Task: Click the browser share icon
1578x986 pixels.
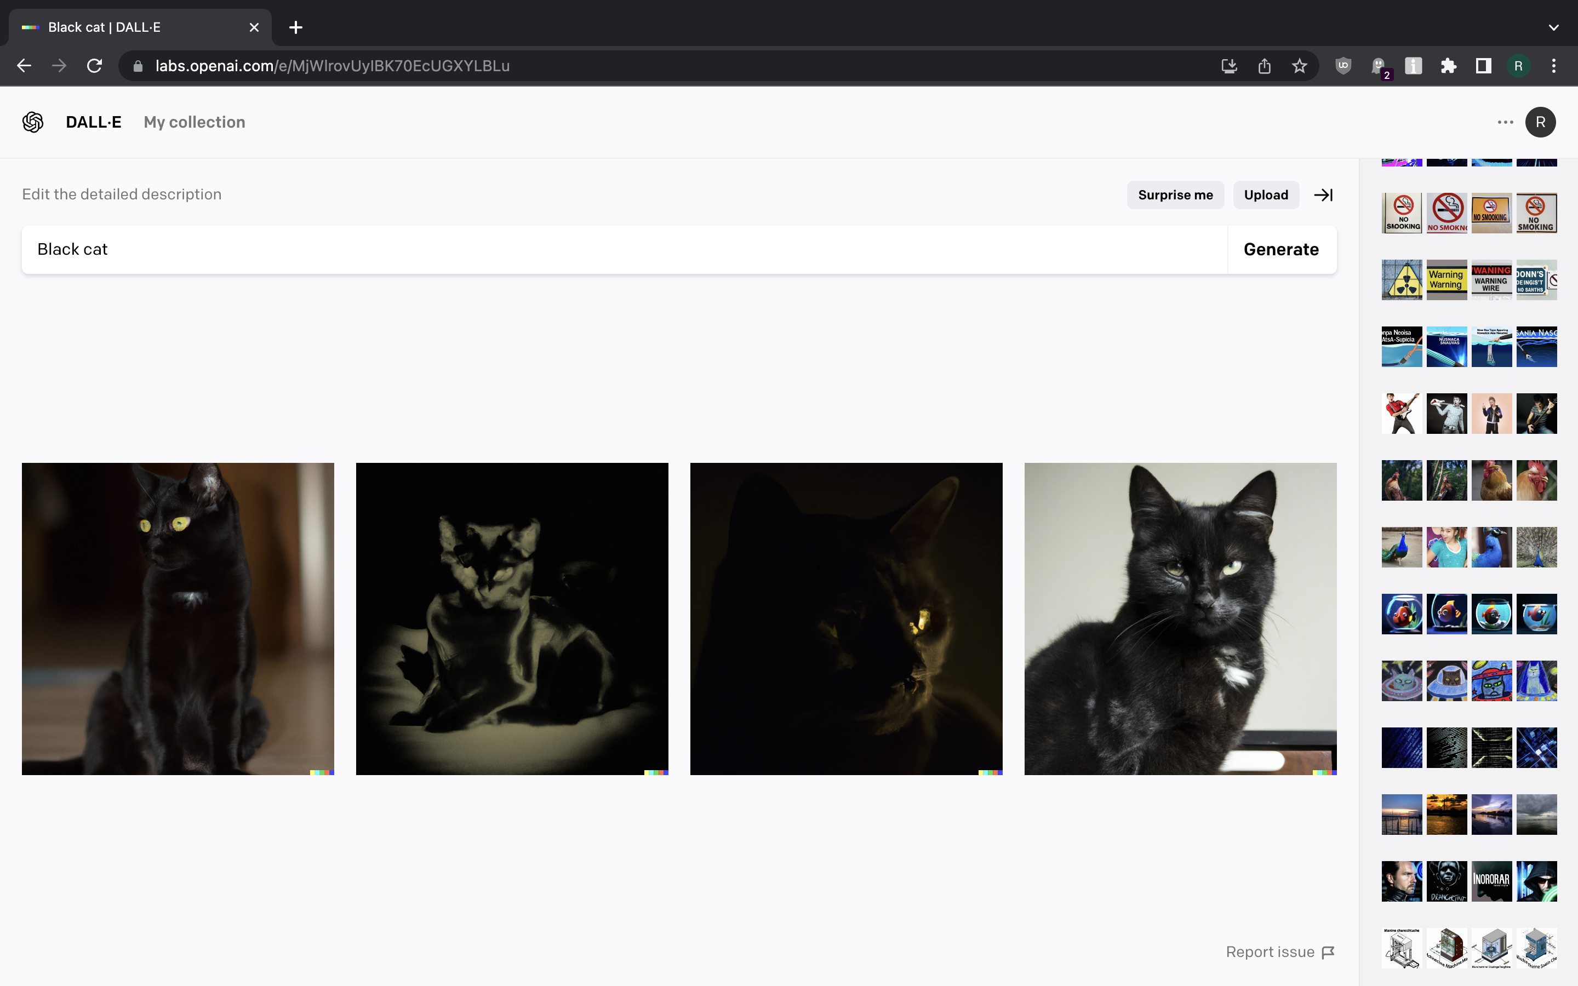Action: (1263, 66)
